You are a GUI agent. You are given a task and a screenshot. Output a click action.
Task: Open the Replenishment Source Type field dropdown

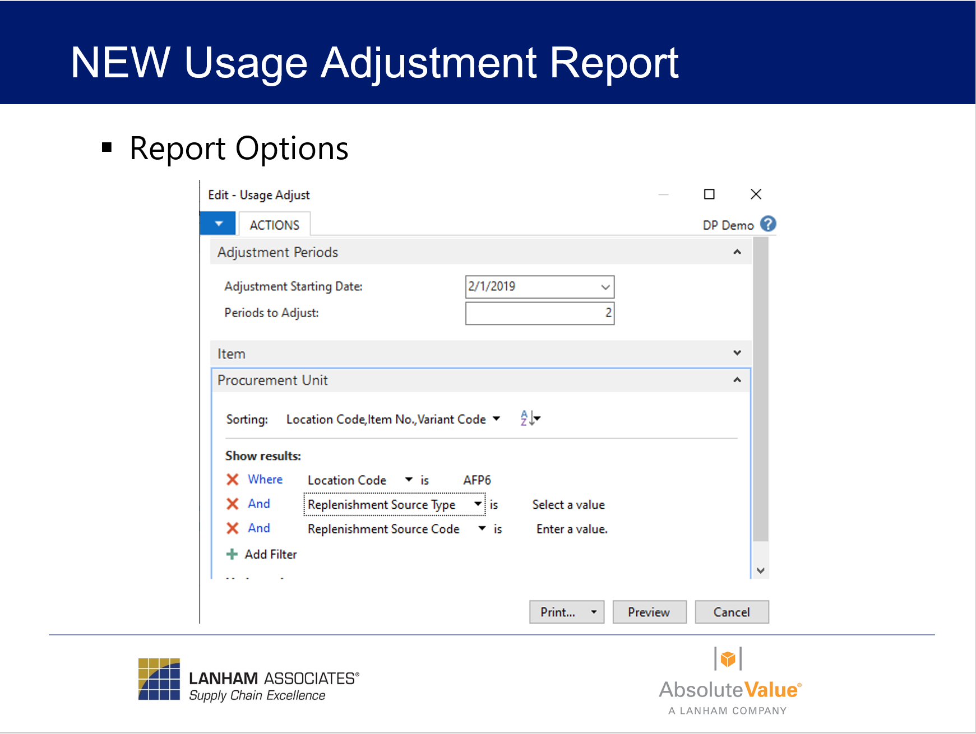(x=478, y=504)
